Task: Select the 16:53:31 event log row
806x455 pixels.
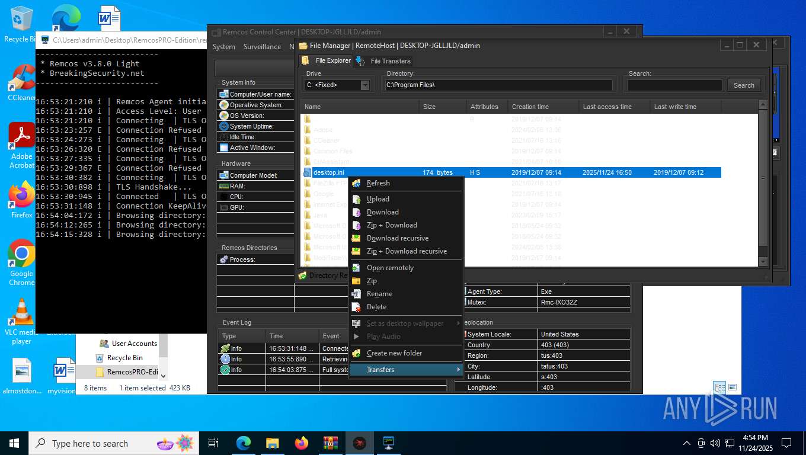Action: pos(283,348)
